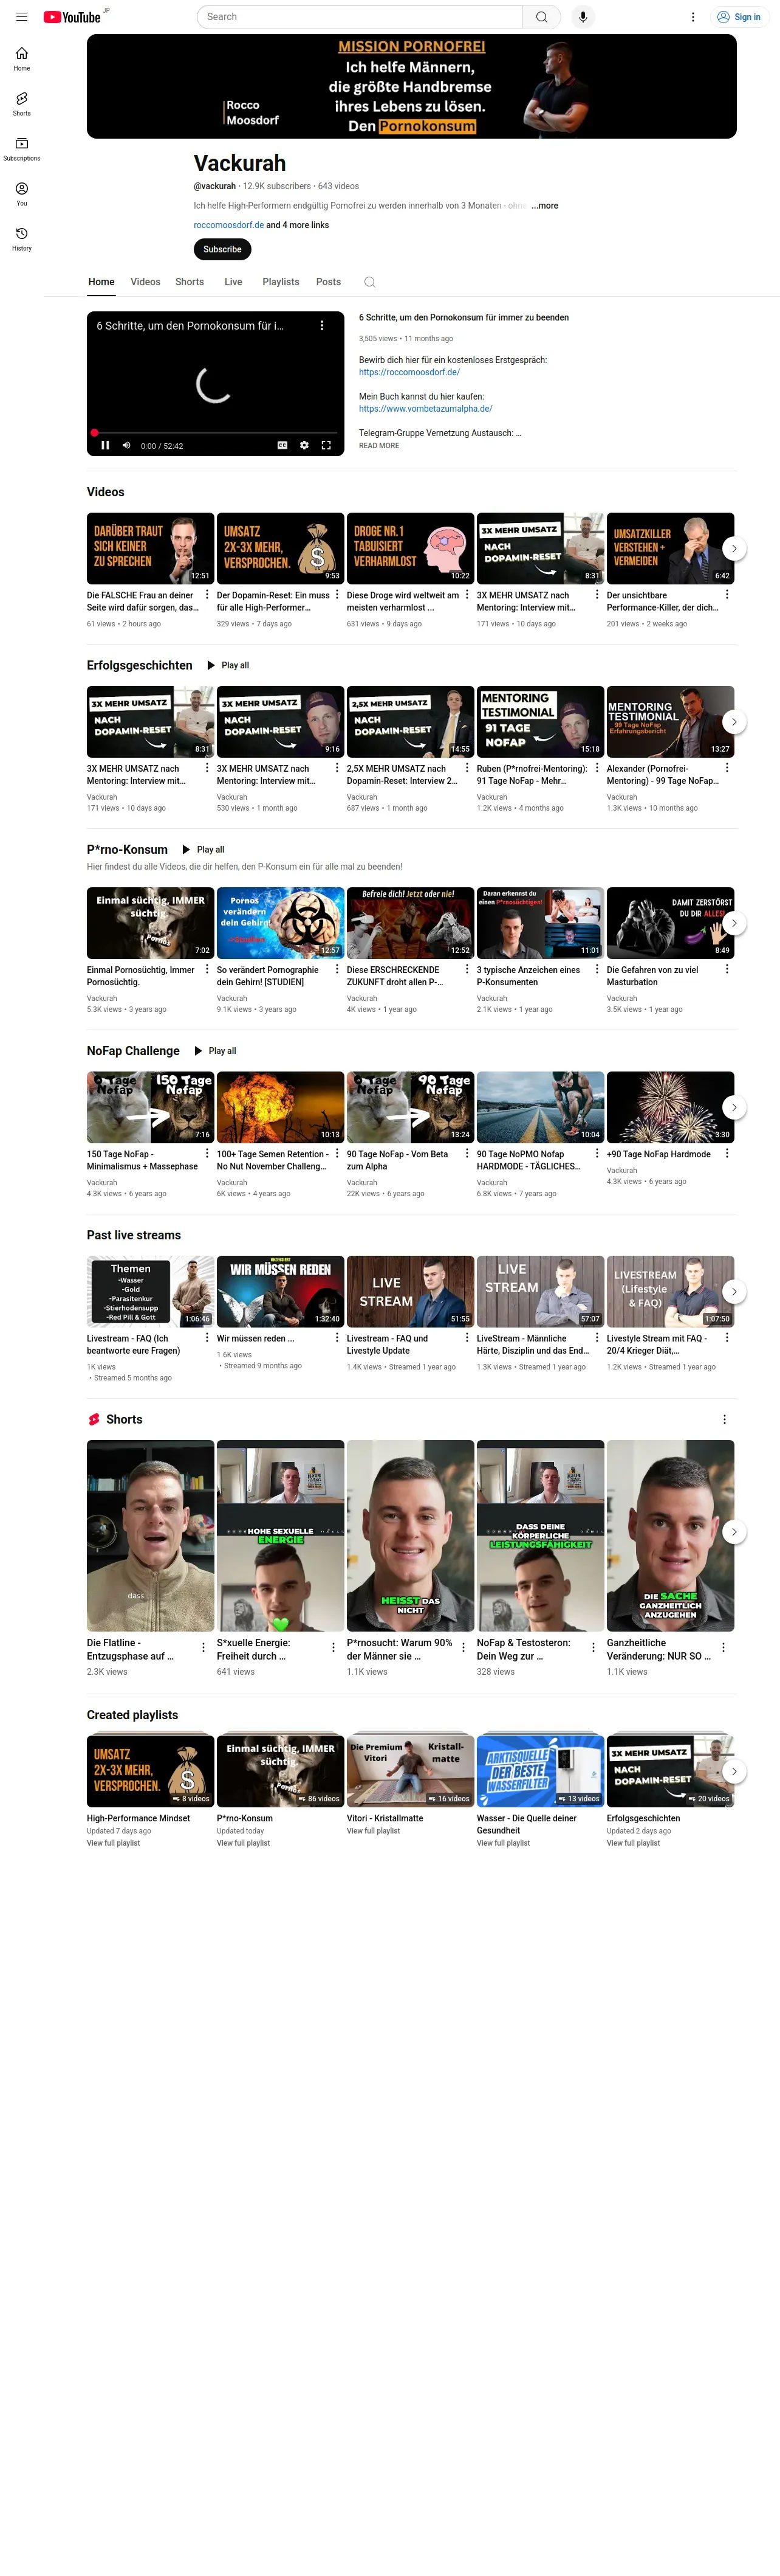
Task: Open vombetazumalpha.de book link
Action: point(425,409)
